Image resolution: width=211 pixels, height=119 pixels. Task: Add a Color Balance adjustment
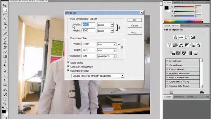pos(181,45)
